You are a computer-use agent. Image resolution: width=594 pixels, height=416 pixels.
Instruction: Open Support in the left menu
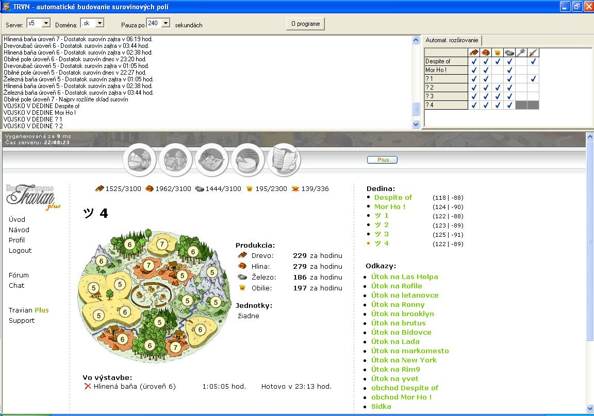(22, 320)
